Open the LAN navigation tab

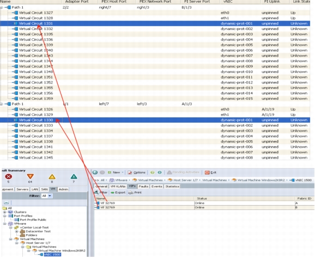point(34,189)
